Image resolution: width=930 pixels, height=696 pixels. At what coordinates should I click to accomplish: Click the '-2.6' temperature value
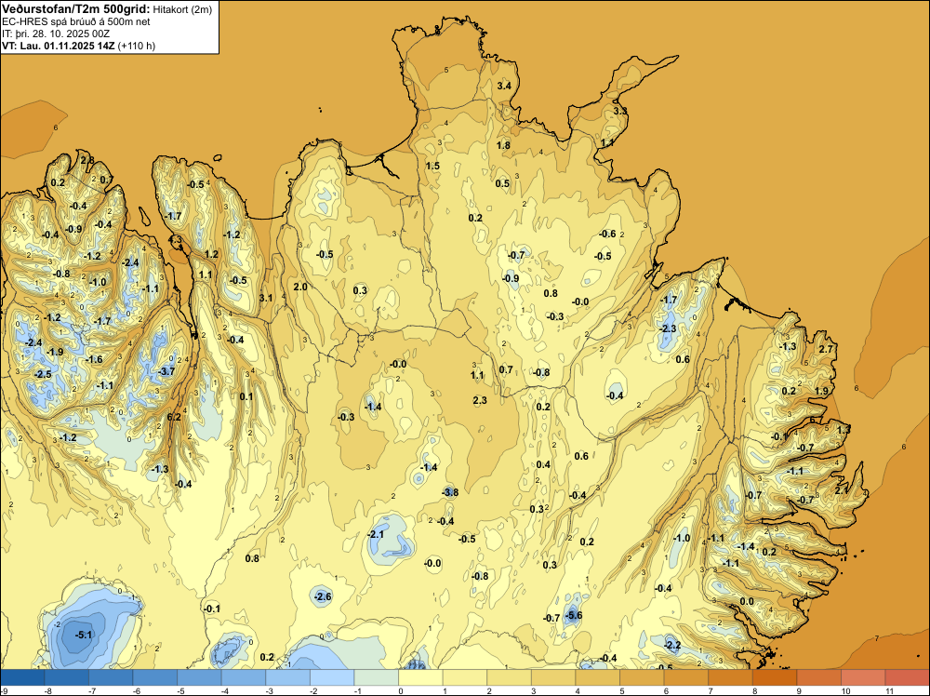[x=323, y=596]
